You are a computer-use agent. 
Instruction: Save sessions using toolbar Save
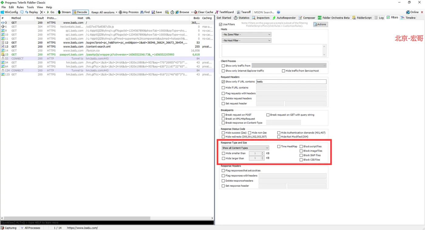click(157, 12)
